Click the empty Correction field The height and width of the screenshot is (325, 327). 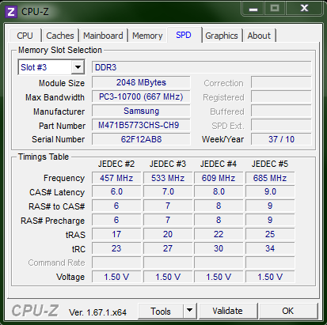tap(281, 82)
